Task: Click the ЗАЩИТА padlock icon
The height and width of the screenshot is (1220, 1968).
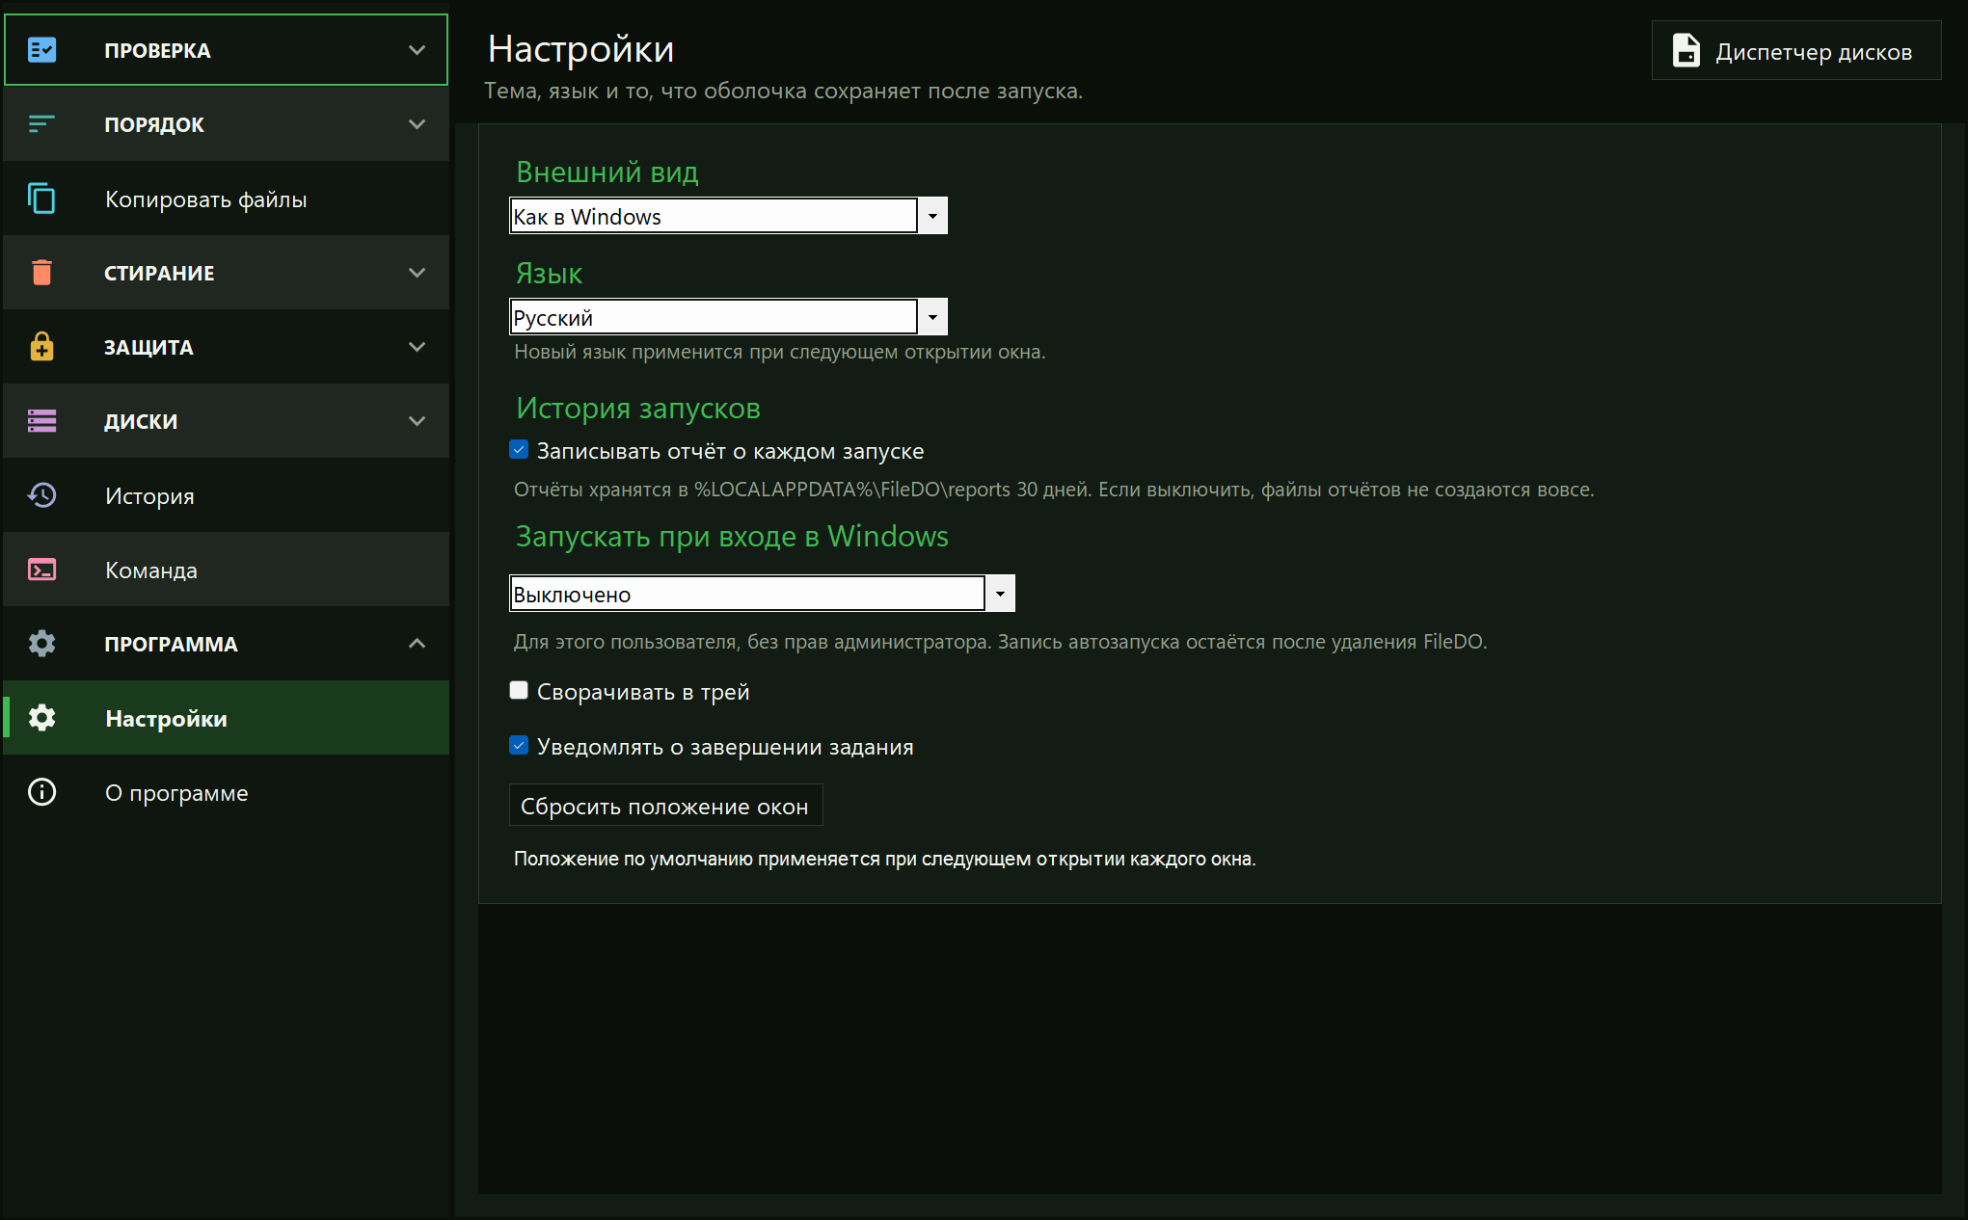Action: pos(41,347)
